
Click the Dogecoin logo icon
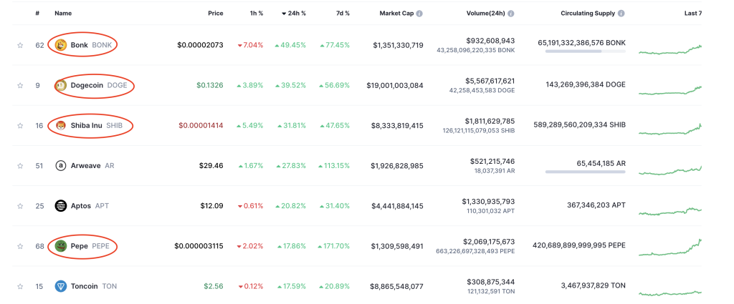coord(61,85)
